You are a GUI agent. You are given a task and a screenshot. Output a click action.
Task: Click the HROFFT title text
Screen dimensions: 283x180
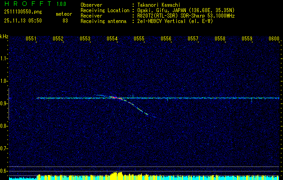coord(28,4)
